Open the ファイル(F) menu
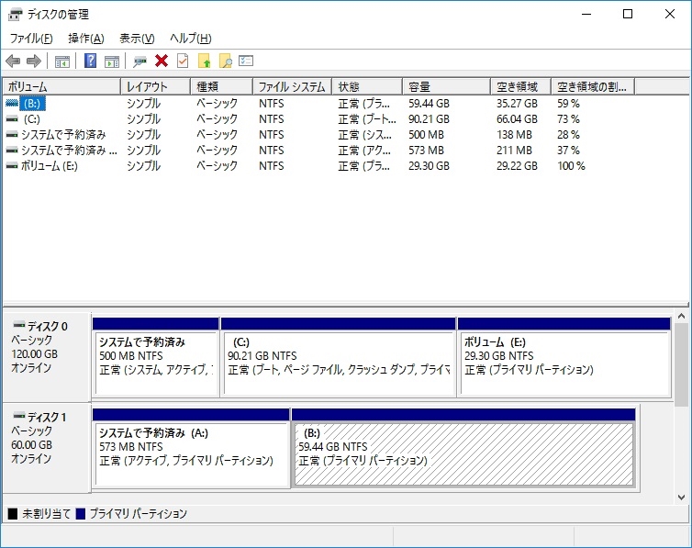 (31, 39)
